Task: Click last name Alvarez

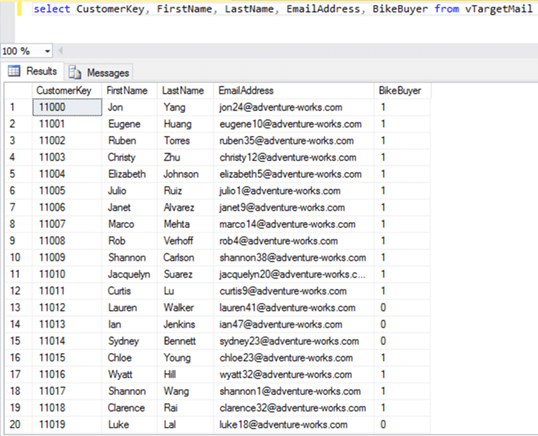Action: [x=179, y=207]
